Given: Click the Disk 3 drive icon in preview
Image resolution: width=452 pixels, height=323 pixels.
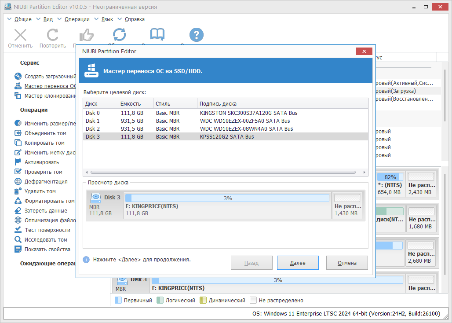Looking at the screenshot, I should point(96,198).
